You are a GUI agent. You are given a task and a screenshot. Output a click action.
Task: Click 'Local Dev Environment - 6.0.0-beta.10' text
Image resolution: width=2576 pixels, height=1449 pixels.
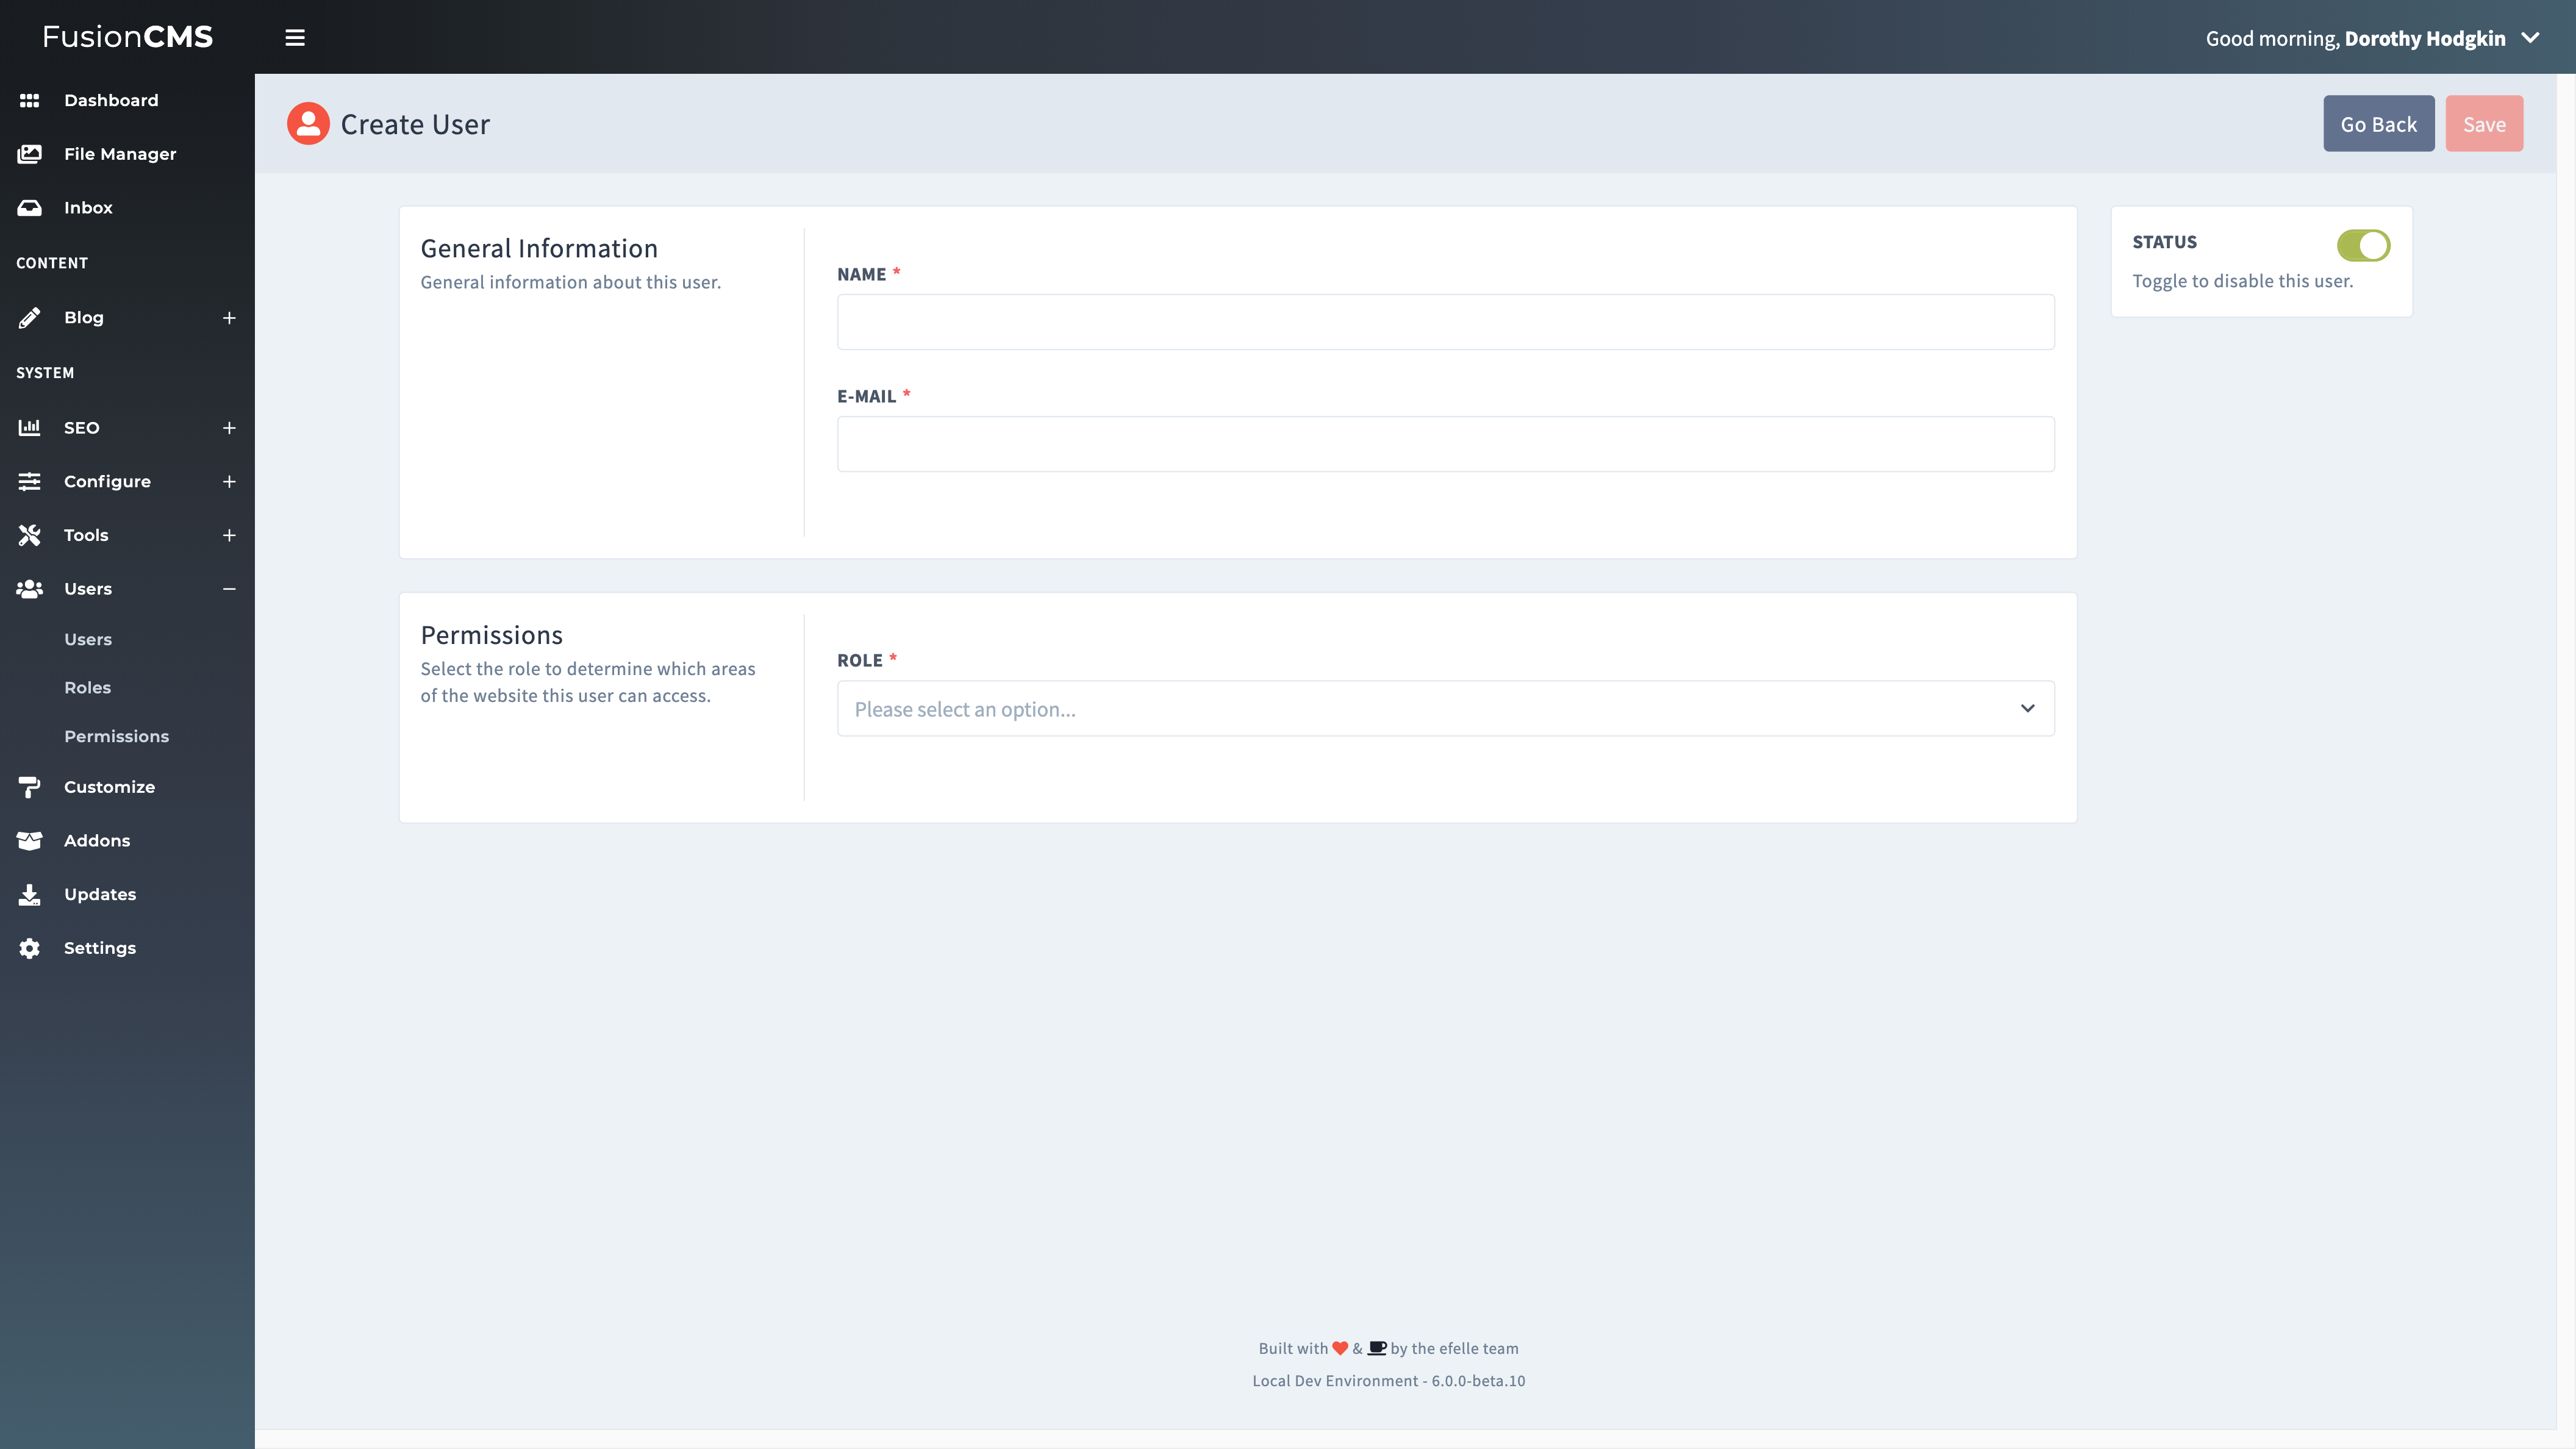1389,1381
